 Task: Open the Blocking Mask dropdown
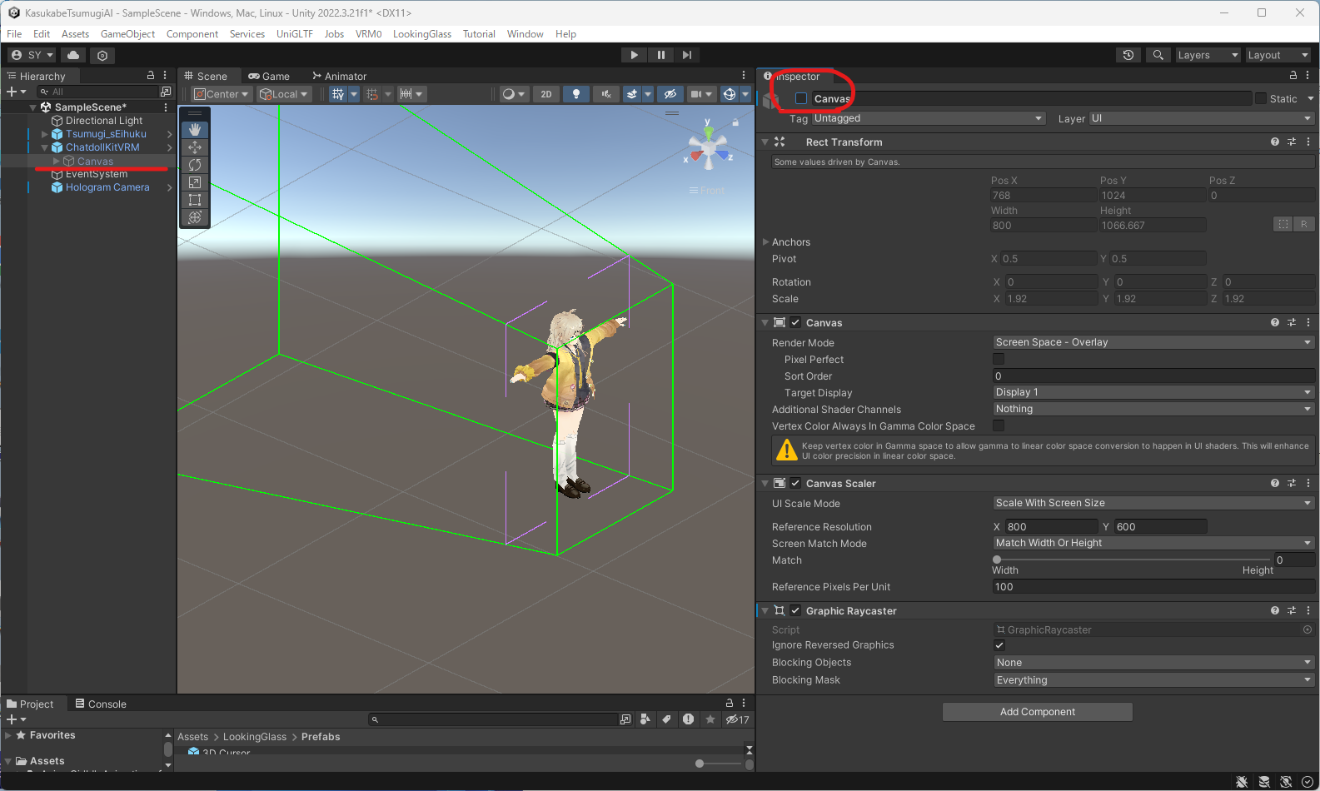click(1153, 680)
